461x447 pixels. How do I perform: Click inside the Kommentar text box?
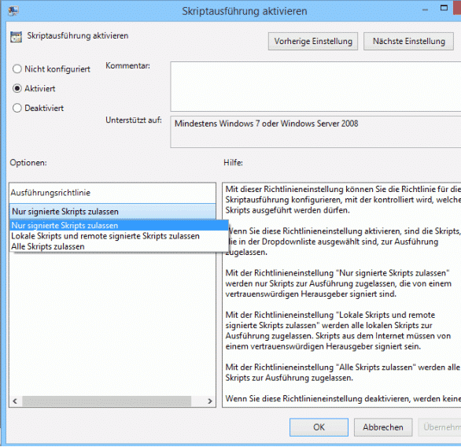click(x=315, y=87)
